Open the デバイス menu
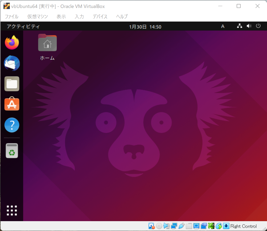This screenshot has height=231, width=267. 100,16
